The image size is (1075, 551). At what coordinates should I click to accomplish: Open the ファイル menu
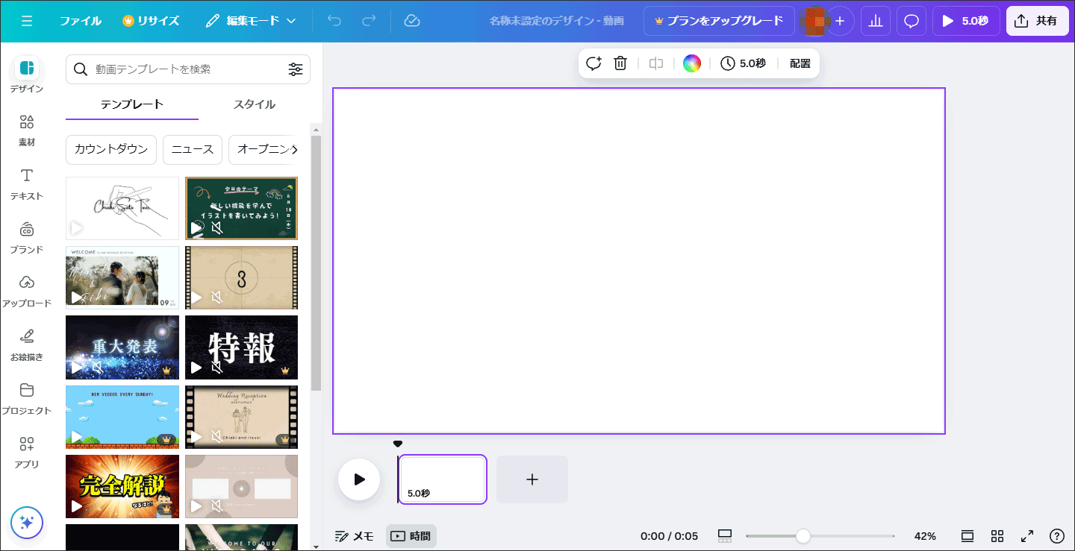pyautogui.click(x=81, y=21)
